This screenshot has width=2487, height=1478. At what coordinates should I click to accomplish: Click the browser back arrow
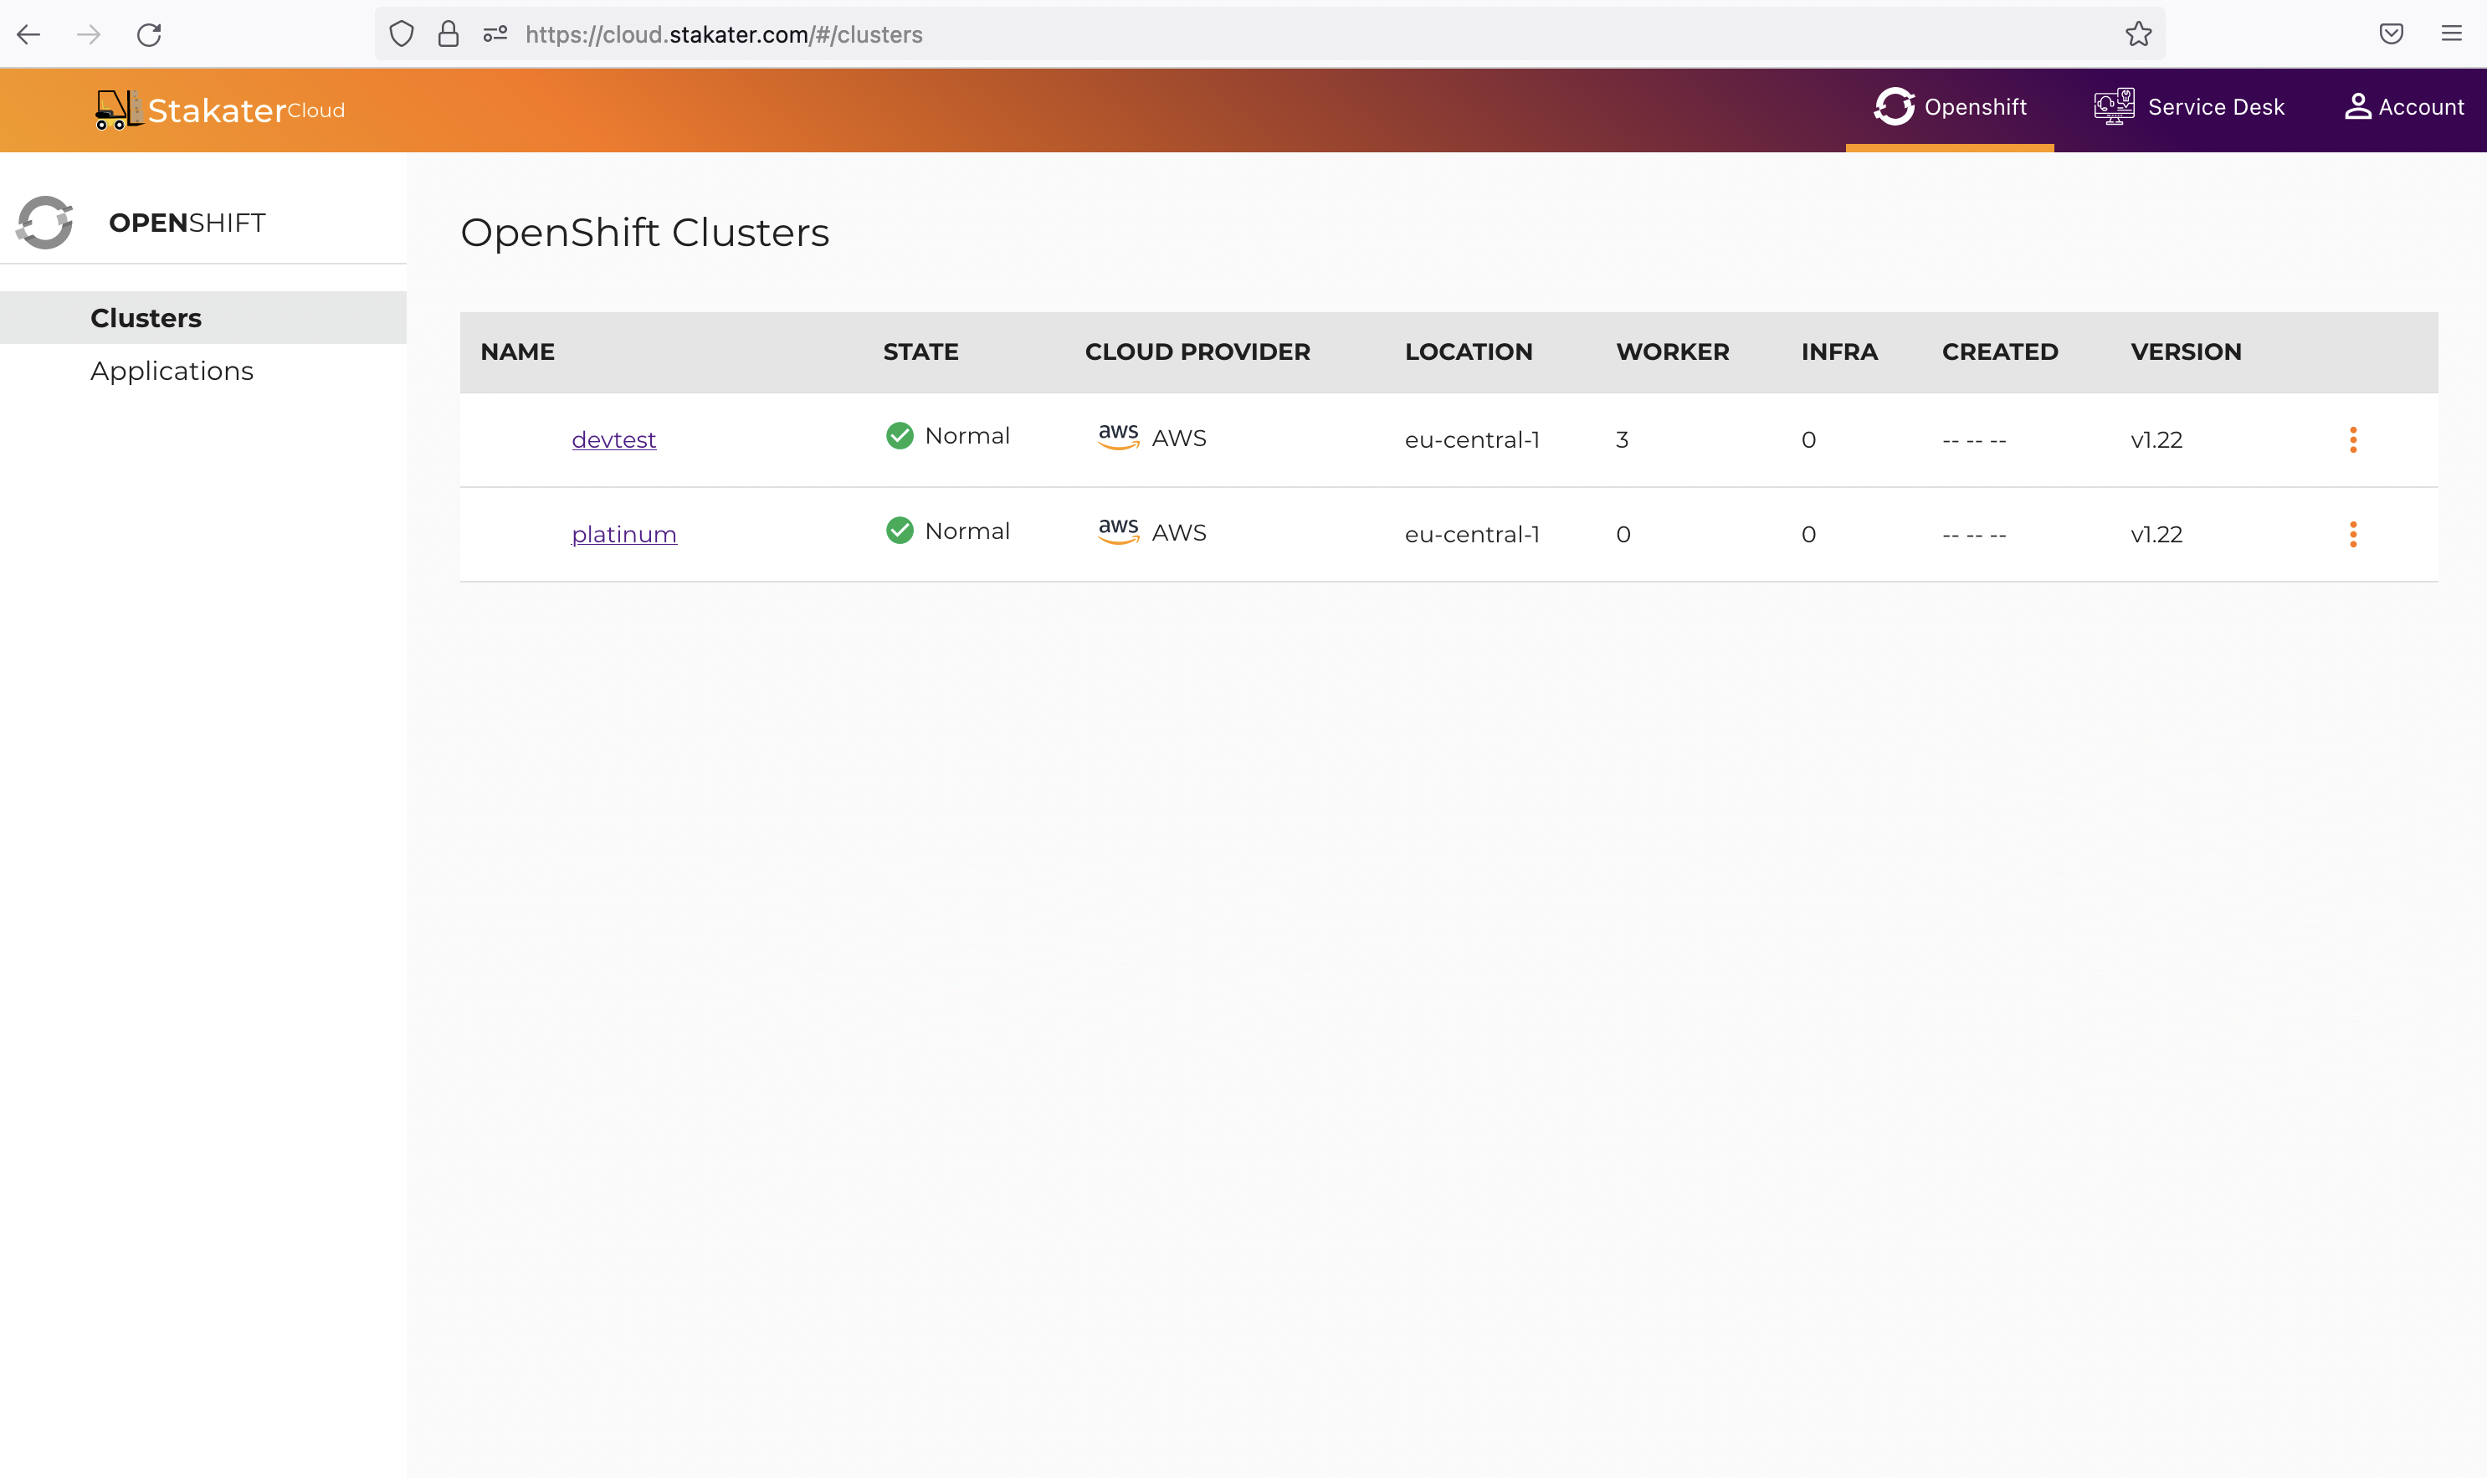click(29, 35)
